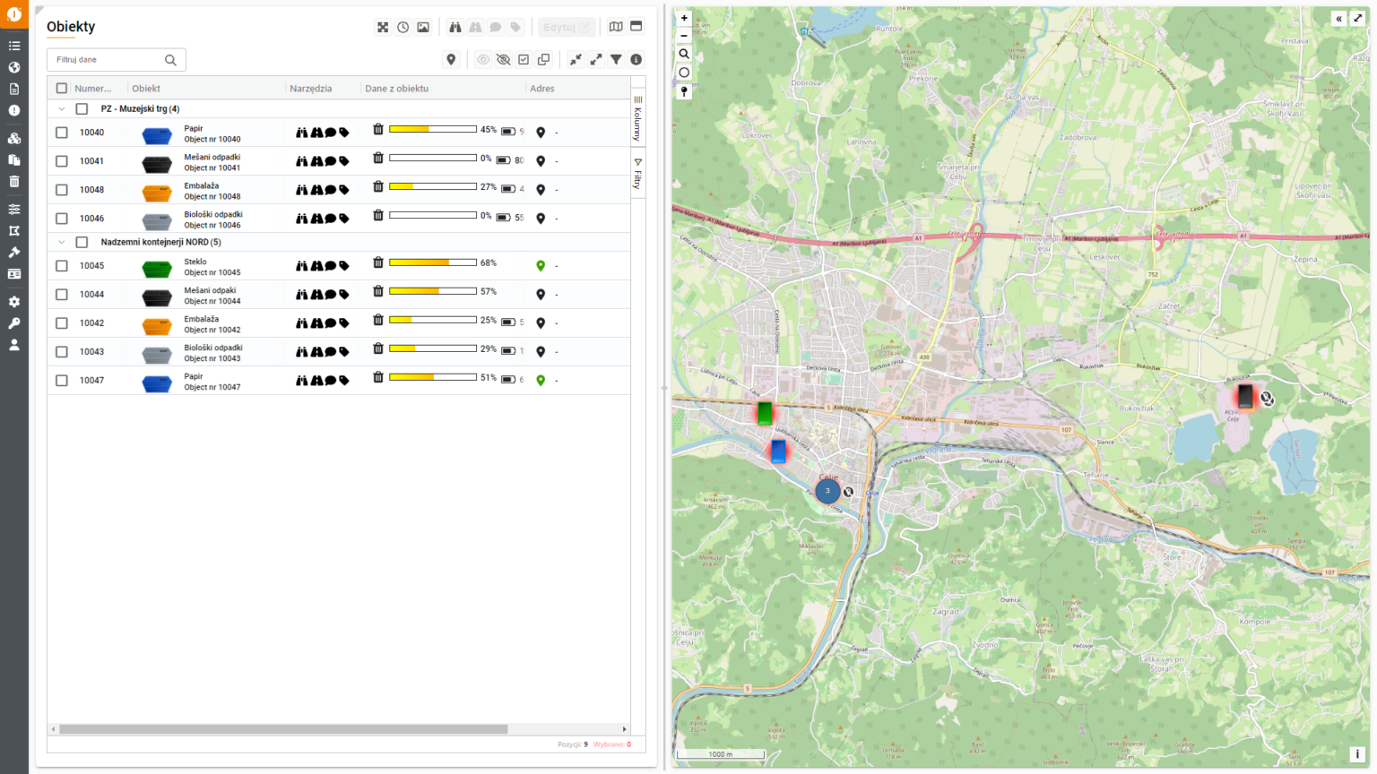Image resolution: width=1377 pixels, height=774 pixels.
Task: Open the Kolumny side tab
Action: [x=637, y=119]
